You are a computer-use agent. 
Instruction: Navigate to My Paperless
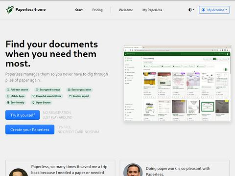pyautogui.click(x=152, y=10)
